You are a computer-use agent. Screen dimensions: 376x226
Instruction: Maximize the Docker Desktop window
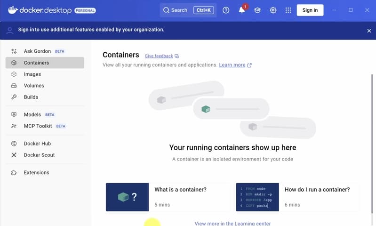351,10
